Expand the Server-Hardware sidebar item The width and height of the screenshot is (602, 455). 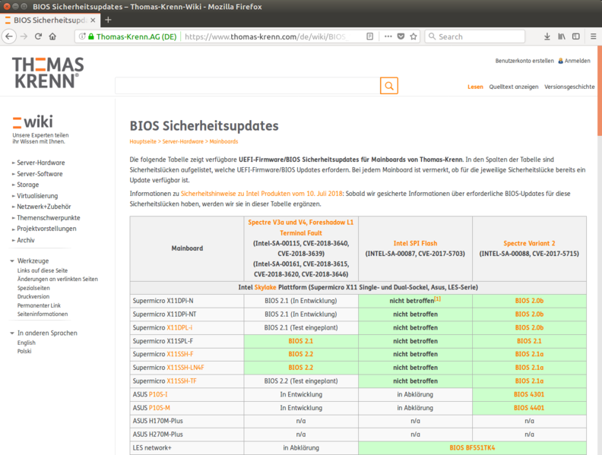click(x=41, y=163)
